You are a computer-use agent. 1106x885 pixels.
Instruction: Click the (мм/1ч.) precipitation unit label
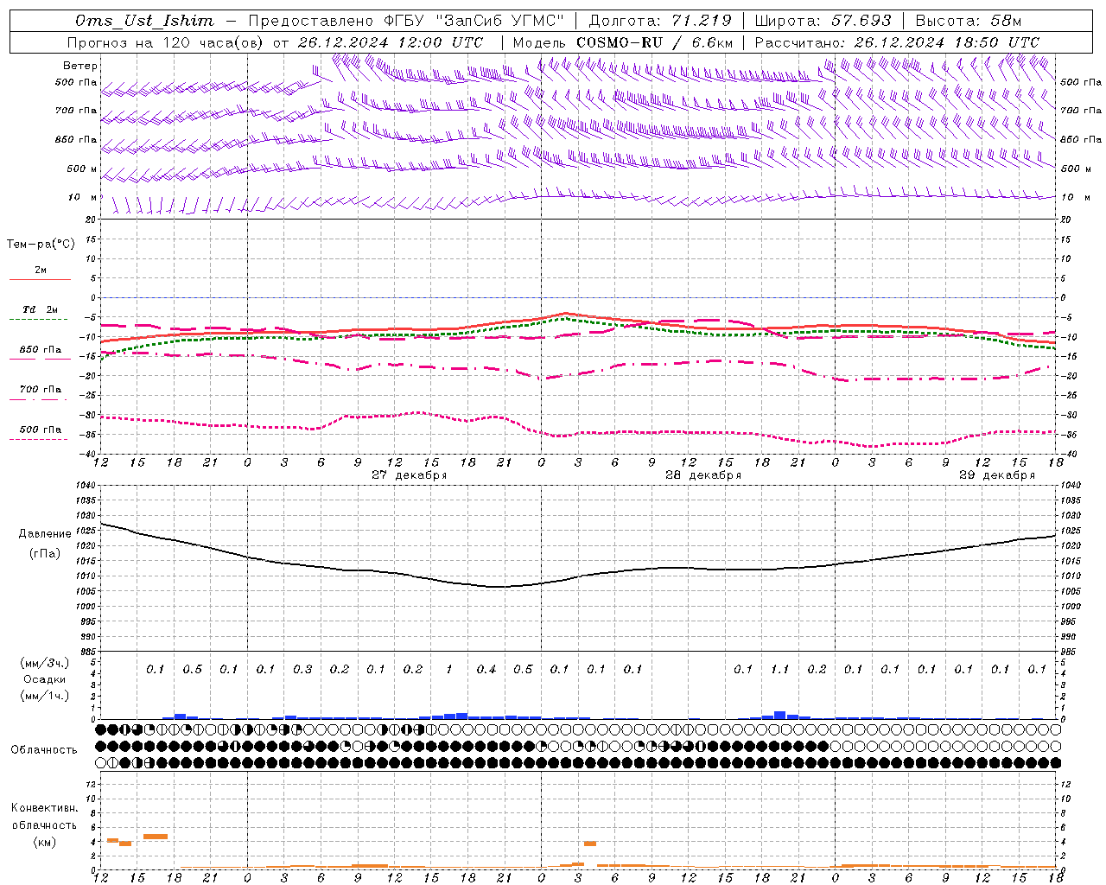coord(45,696)
